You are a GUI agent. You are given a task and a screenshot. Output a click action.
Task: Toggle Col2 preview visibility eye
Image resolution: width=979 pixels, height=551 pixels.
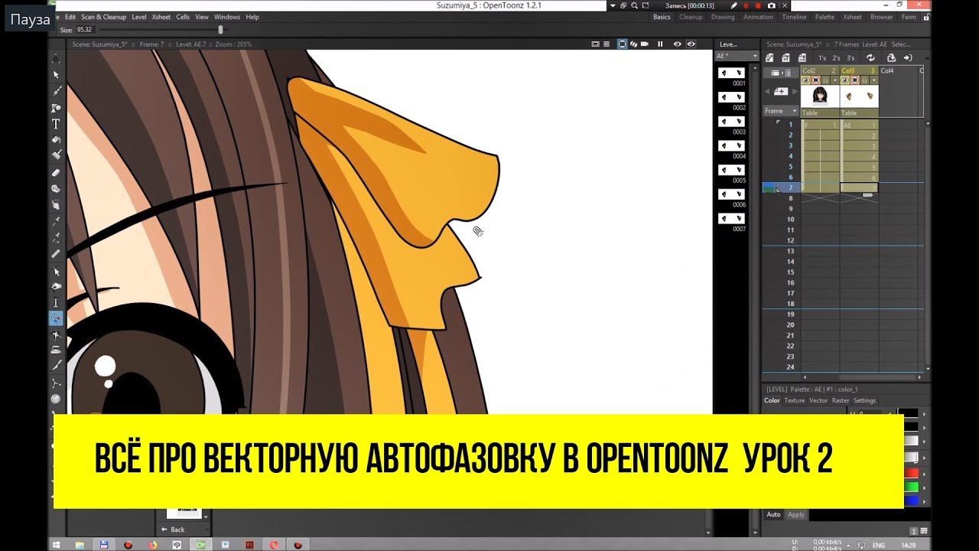805,80
